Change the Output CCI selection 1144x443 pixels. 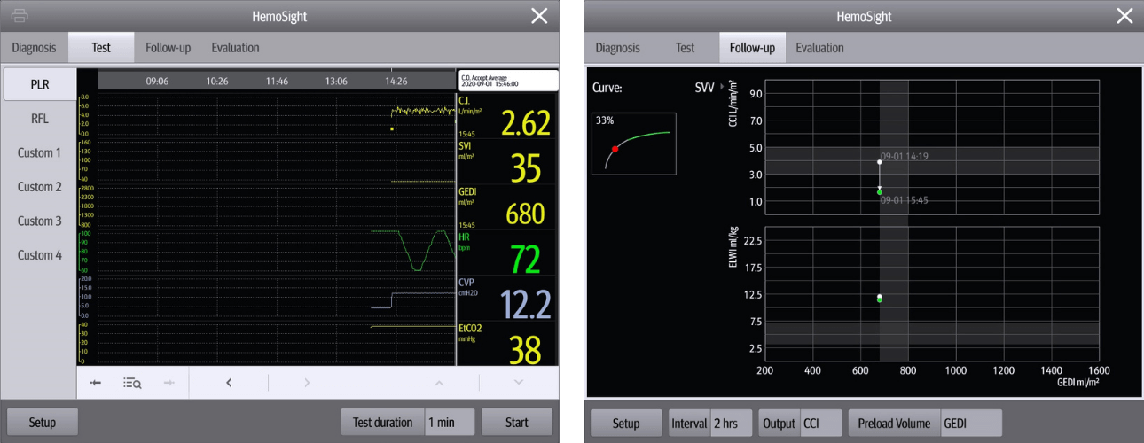click(820, 424)
